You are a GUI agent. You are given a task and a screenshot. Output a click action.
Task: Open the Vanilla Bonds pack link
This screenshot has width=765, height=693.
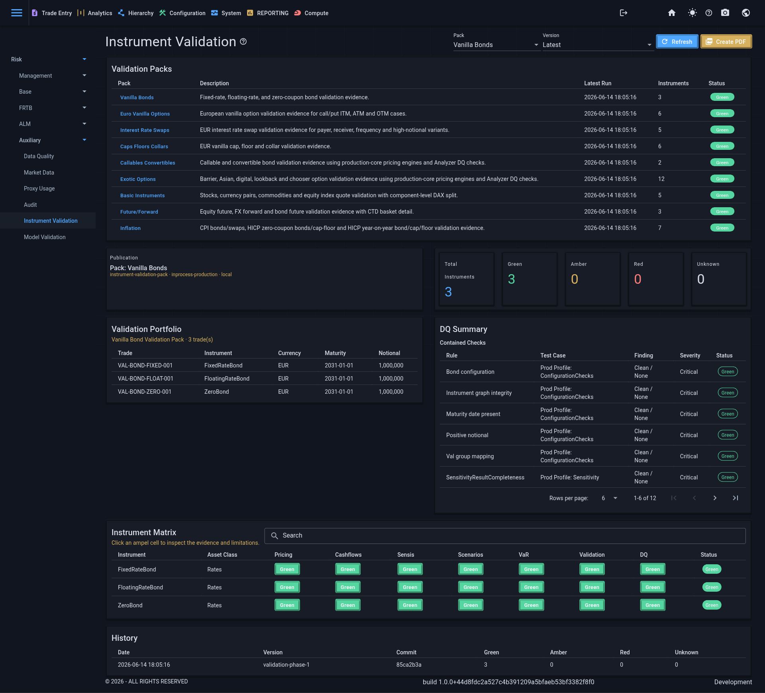click(137, 98)
